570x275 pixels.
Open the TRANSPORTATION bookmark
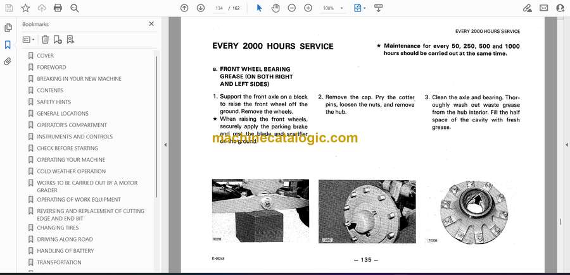pos(59,262)
